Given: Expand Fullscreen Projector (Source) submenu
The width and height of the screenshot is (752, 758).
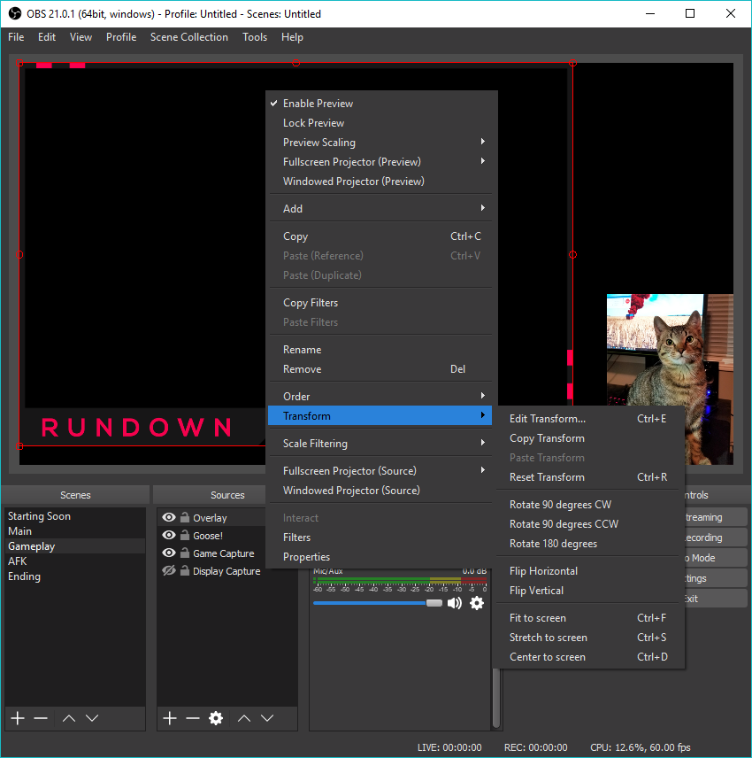Looking at the screenshot, I should 380,471.
